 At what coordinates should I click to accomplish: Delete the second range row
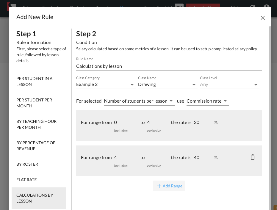(252, 157)
